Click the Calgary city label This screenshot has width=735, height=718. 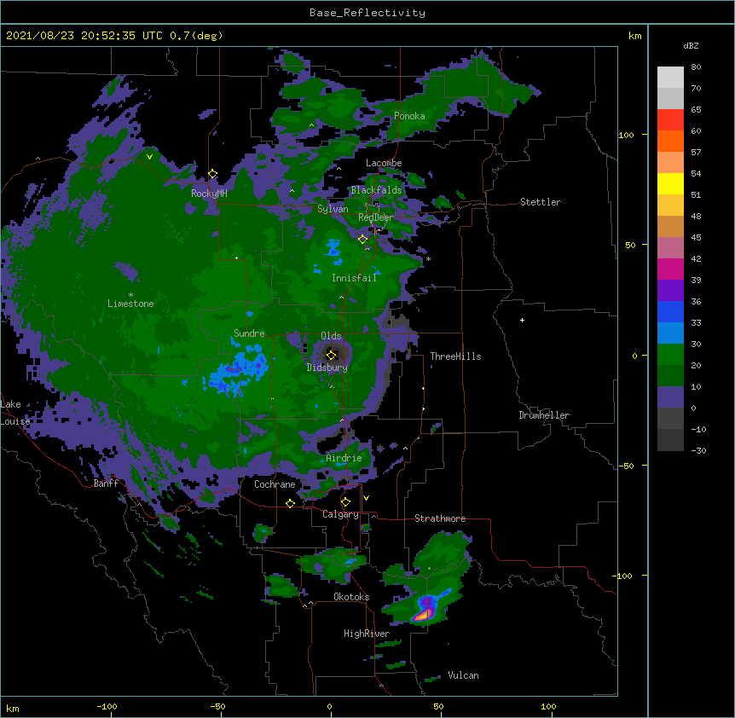tap(340, 514)
